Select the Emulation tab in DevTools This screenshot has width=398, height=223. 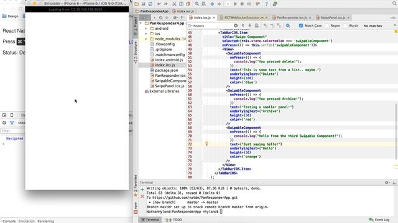coord(26,221)
